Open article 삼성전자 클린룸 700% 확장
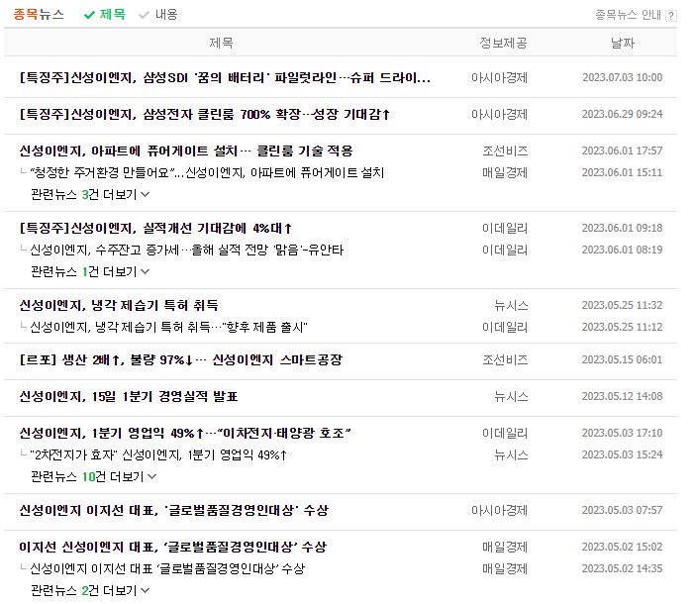692x604 pixels. click(205, 114)
